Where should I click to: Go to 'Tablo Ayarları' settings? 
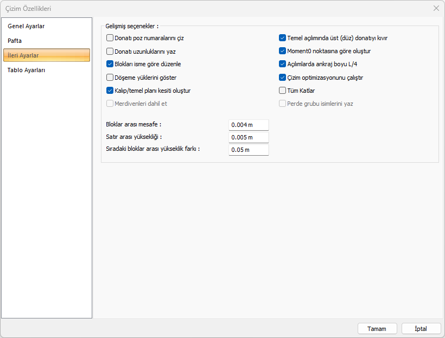pos(27,70)
